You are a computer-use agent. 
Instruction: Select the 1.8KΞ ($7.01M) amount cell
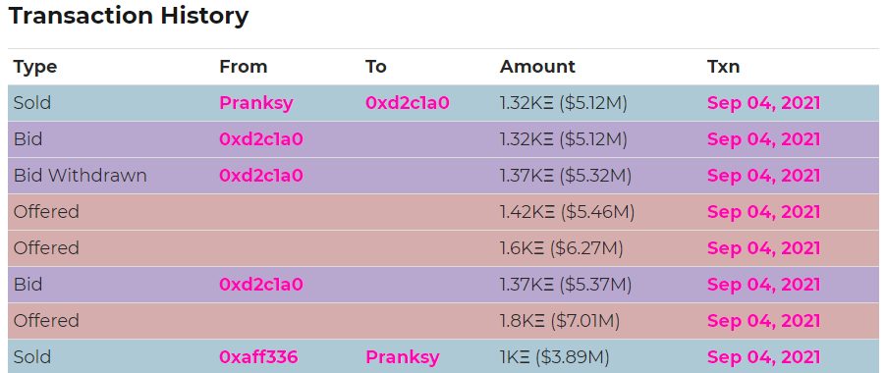pyautogui.click(x=560, y=321)
